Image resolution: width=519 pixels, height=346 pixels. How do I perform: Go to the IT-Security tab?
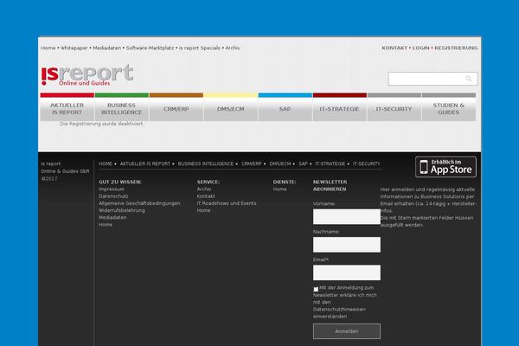[x=394, y=109]
